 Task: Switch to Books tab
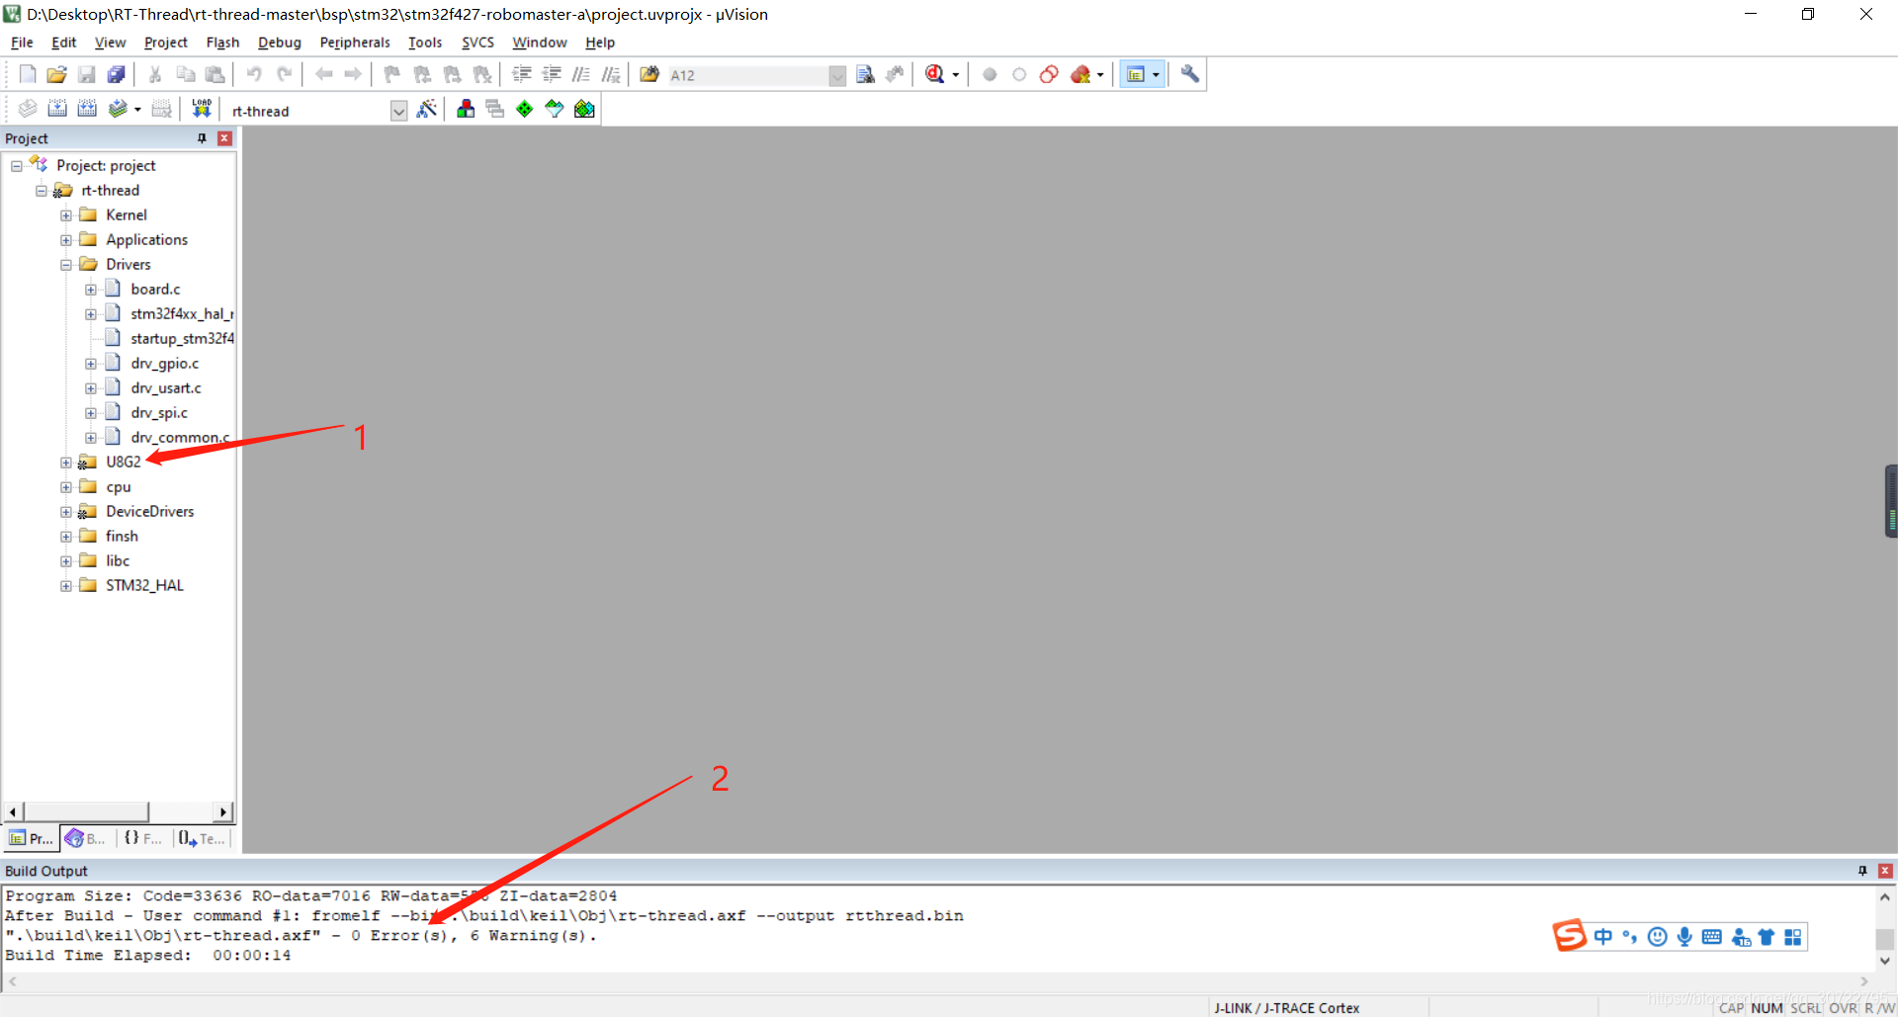coord(86,838)
